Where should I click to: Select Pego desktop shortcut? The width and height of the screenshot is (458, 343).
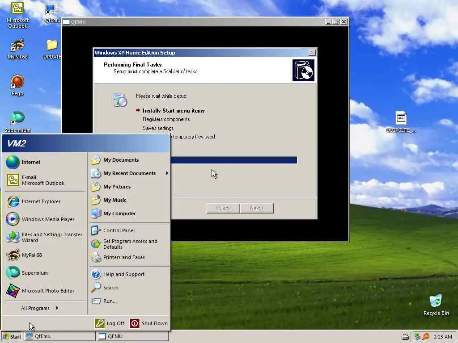coord(17,85)
